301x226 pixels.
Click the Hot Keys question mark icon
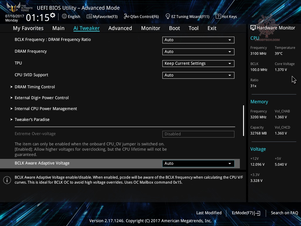point(218,16)
